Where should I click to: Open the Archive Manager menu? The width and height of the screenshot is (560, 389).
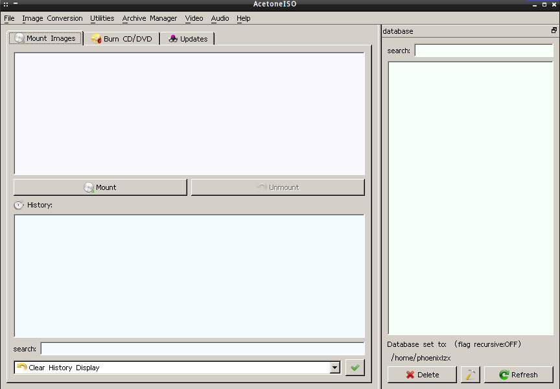[x=149, y=18]
